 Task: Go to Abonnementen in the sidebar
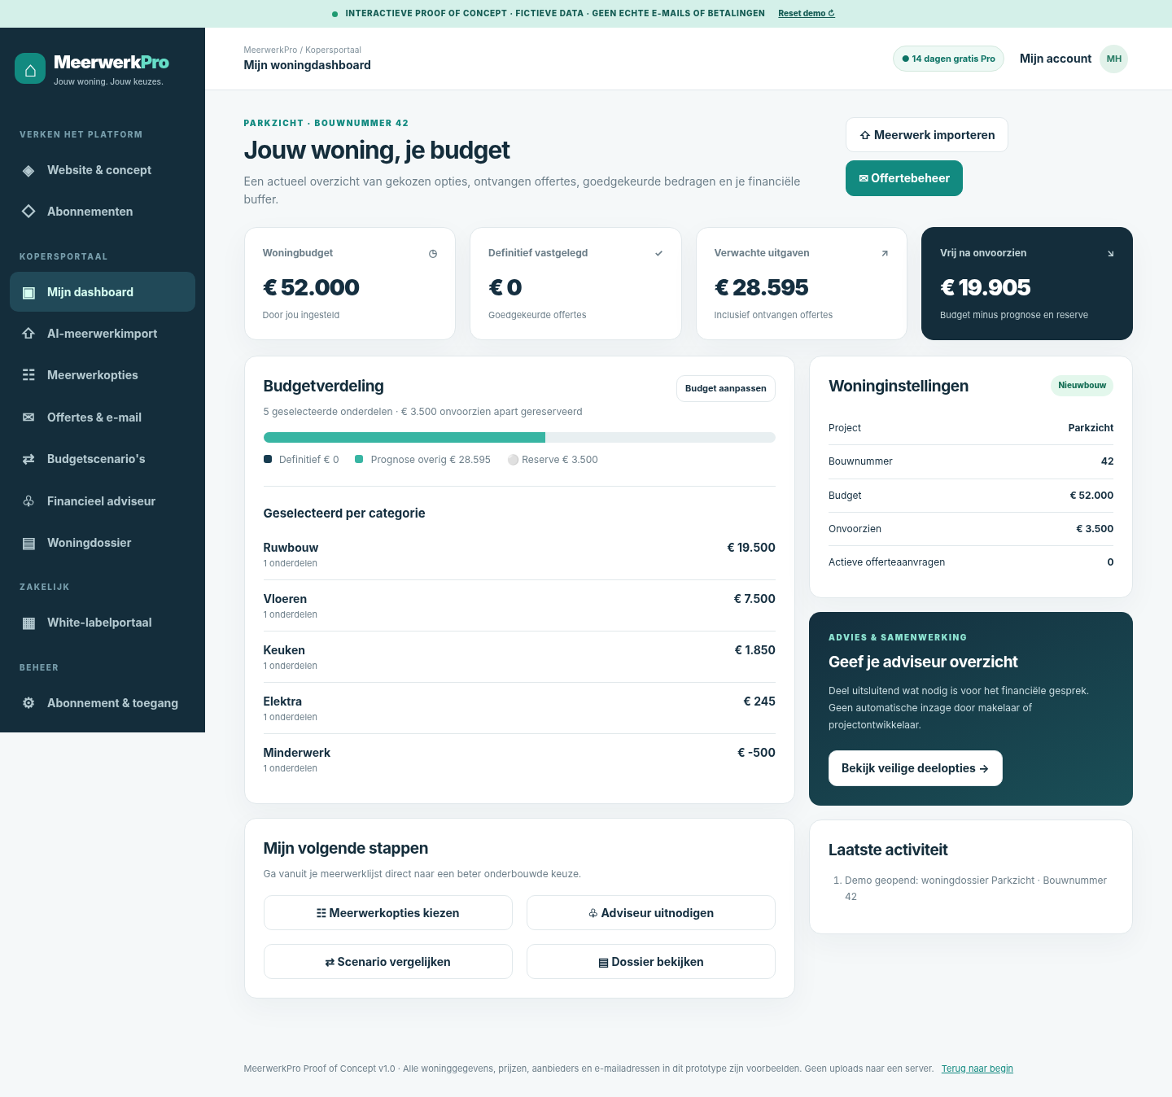pos(103,212)
